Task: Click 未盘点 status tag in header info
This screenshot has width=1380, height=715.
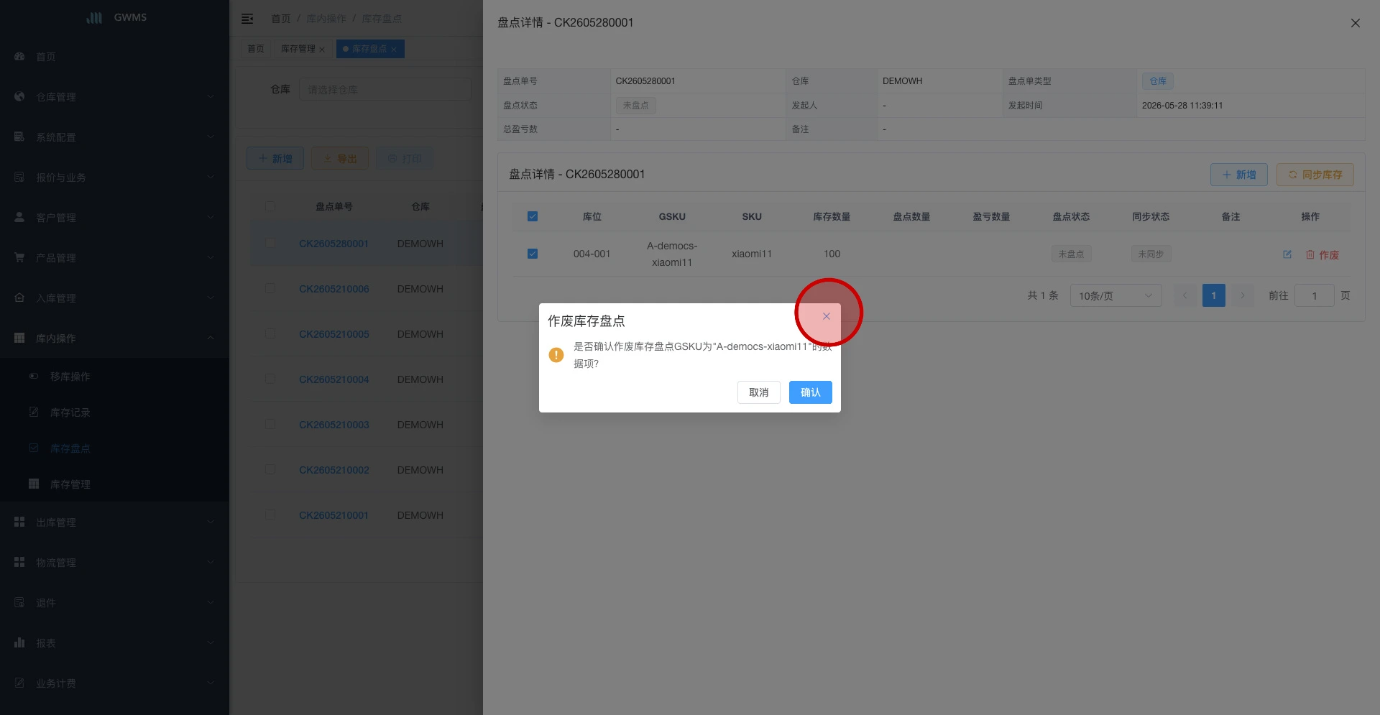Action: click(636, 106)
